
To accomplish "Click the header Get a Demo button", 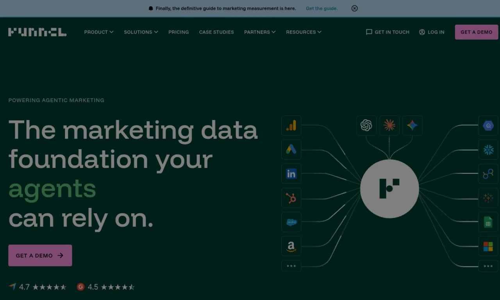I will (477, 32).
